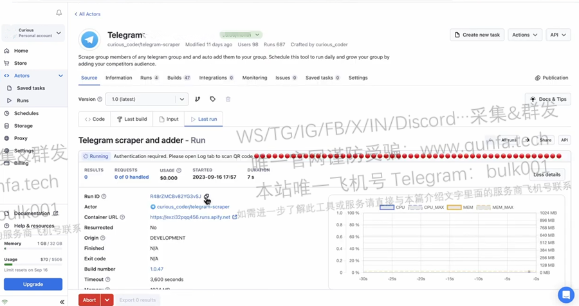Screen dimensions: 579x306
Task: Click Less details to collapse run info
Action: pos(546,175)
